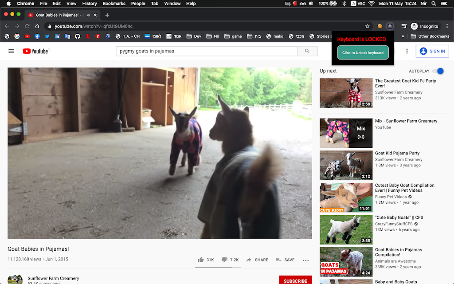
Task: Click the YouTube logo
Action: click(36, 51)
